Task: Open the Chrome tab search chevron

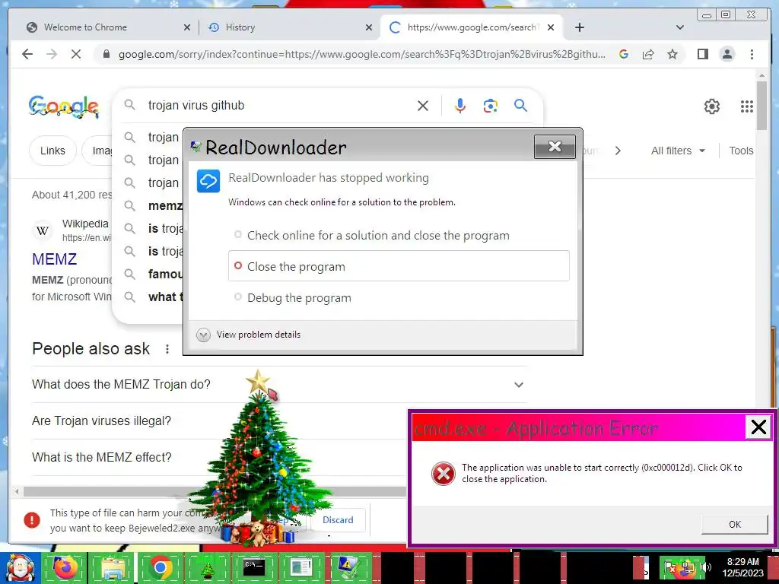Action: [679, 27]
